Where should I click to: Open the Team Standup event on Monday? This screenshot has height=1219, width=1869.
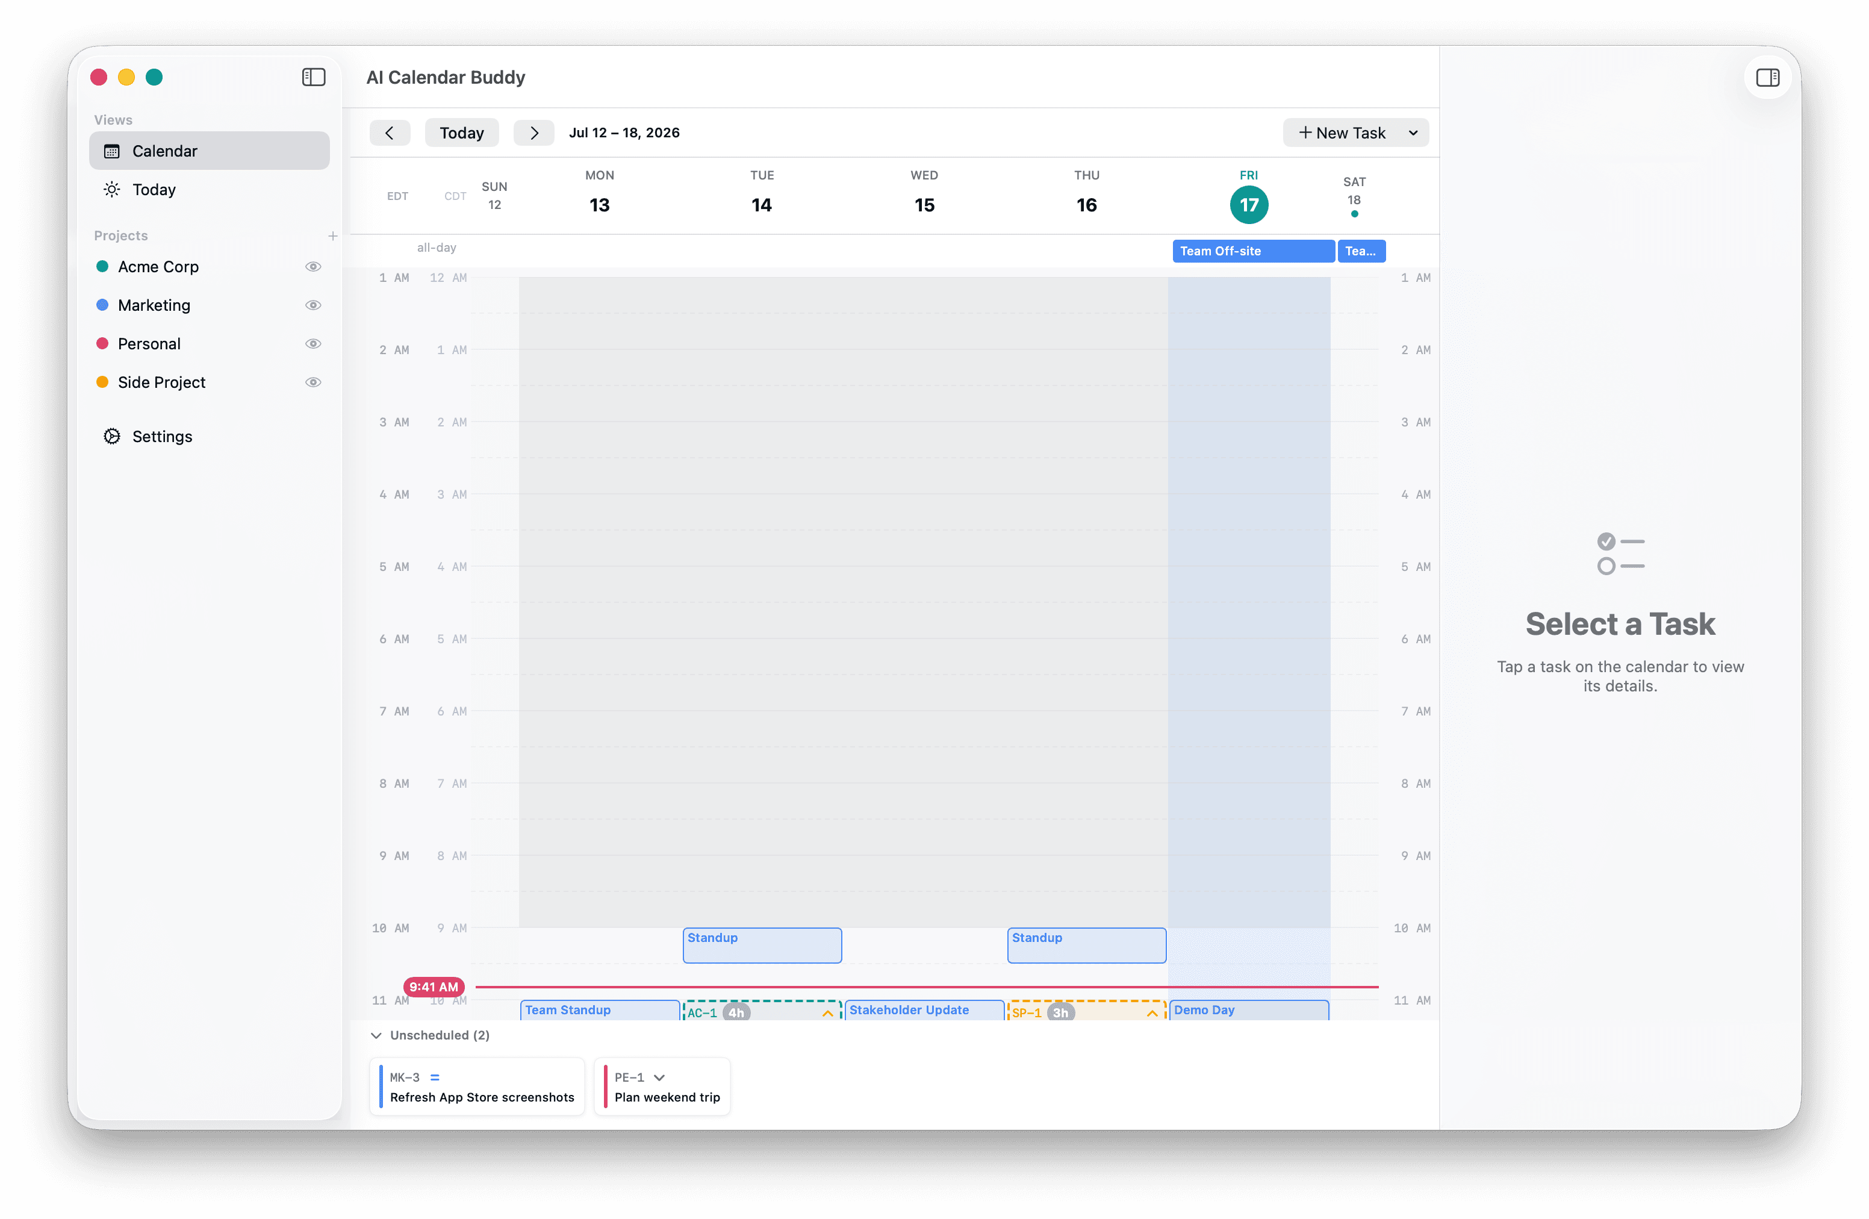point(600,1010)
